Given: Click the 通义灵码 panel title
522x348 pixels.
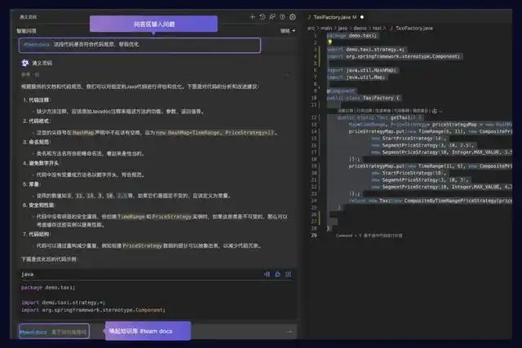Looking at the screenshot, I should (29, 17).
